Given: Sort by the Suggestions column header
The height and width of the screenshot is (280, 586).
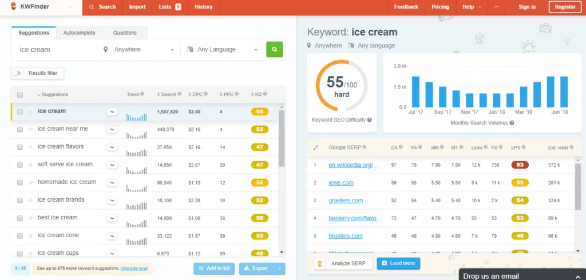Looking at the screenshot, I should click(x=53, y=94).
